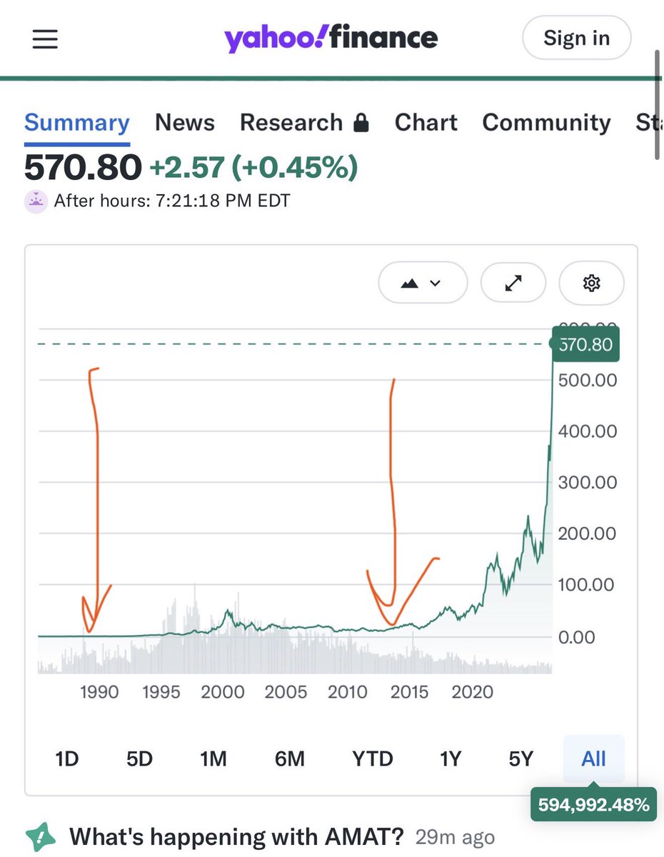Open What's happening with AMAT? summary
This screenshot has width=664, height=857.
236,836
